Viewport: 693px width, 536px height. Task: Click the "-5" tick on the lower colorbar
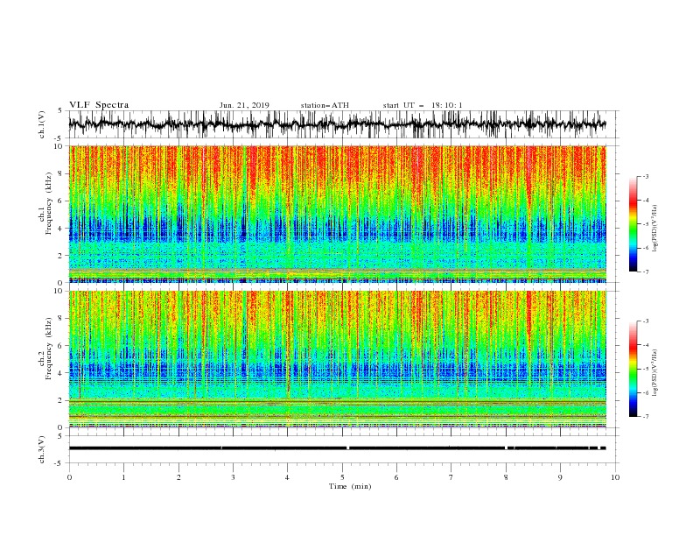(645, 369)
